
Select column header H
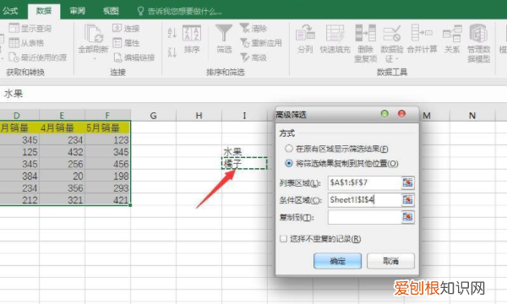click(x=199, y=116)
